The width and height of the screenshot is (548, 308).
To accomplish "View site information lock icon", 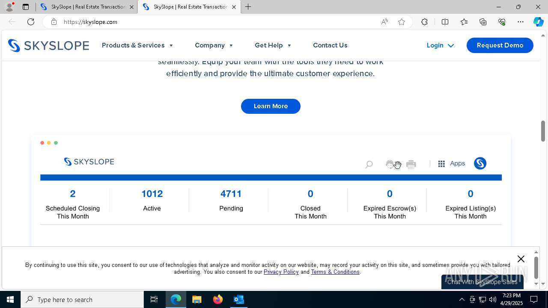I will pos(54,22).
